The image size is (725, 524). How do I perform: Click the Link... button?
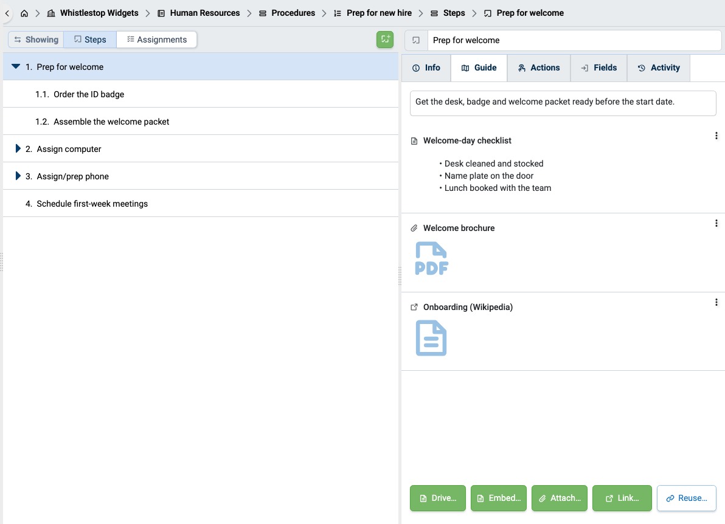click(x=622, y=498)
